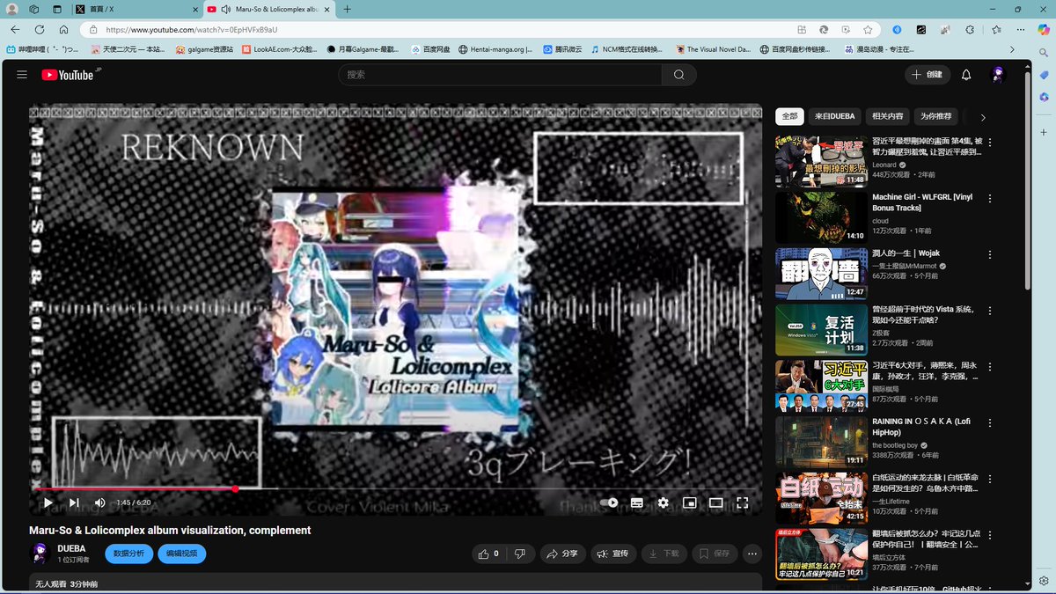This screenshot has height=594, width=1056.
Task: Click the 分享 share button
Action: point(561,554)
